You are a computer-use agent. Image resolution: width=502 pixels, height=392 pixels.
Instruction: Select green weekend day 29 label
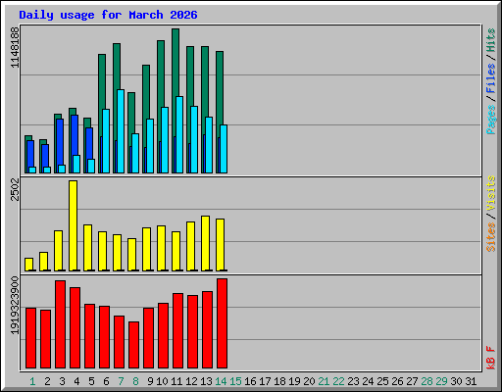[441, 381]
